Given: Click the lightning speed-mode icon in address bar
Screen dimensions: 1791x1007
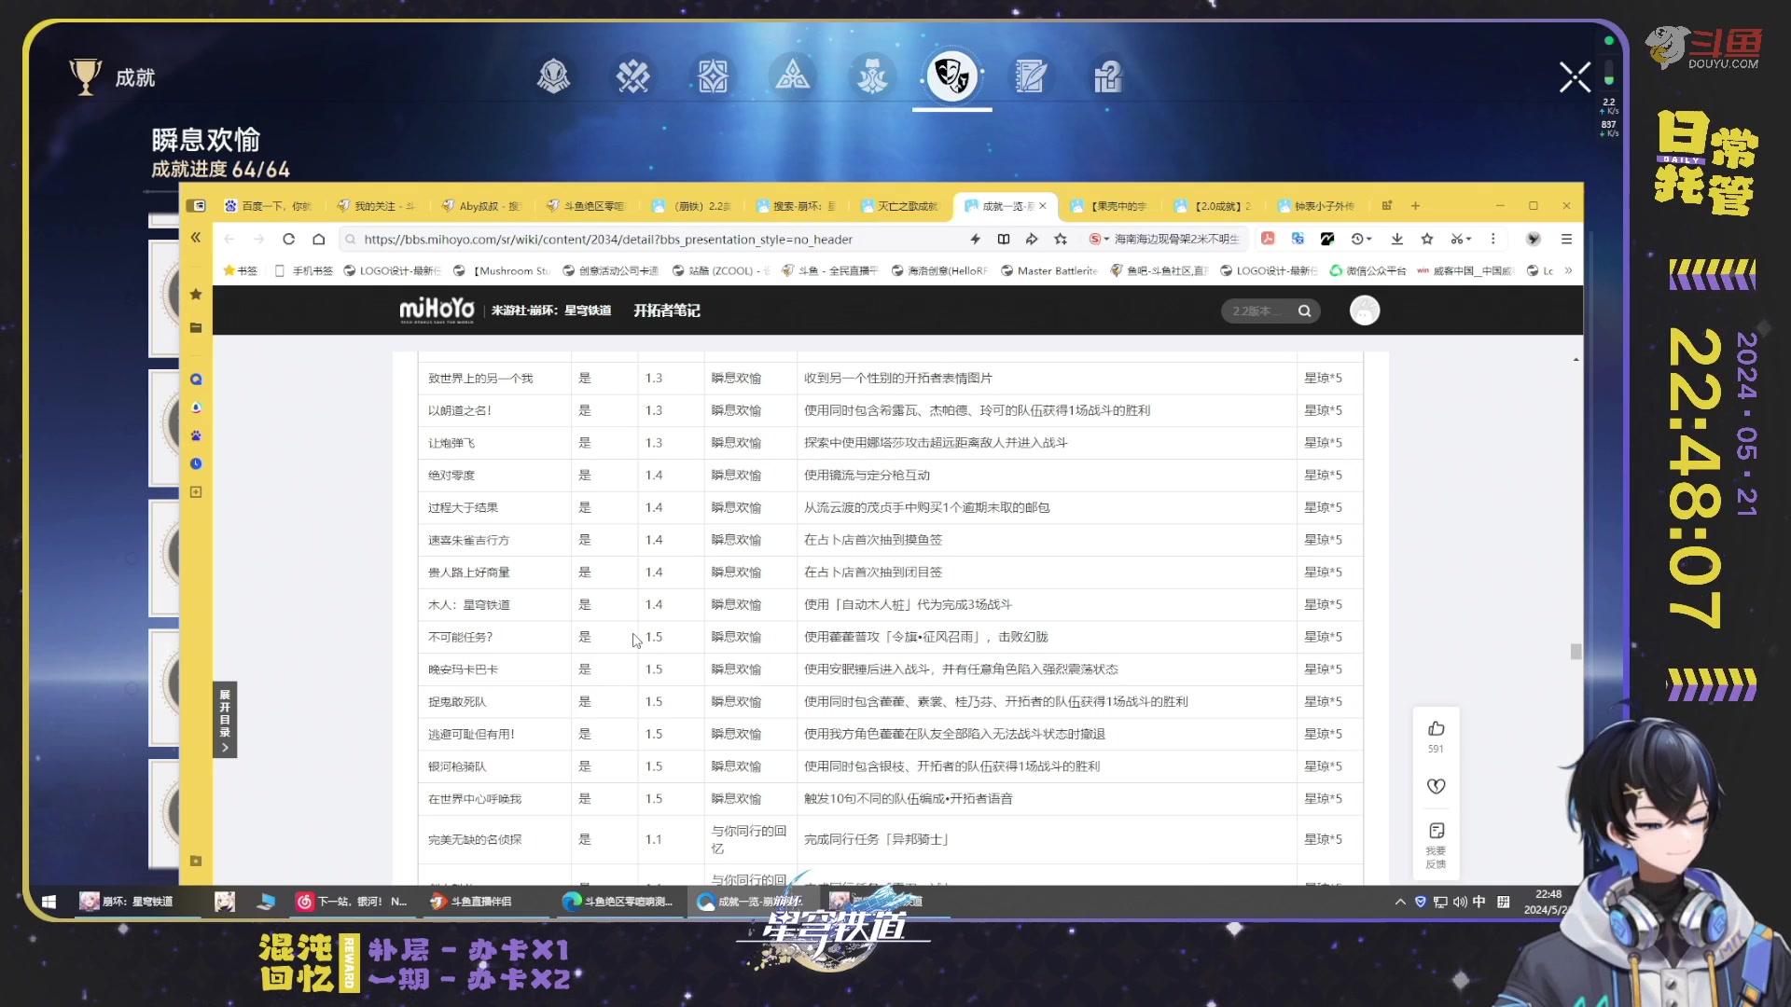Looking at the screenshot, I should pyautogui.click(x=975, y=240).
